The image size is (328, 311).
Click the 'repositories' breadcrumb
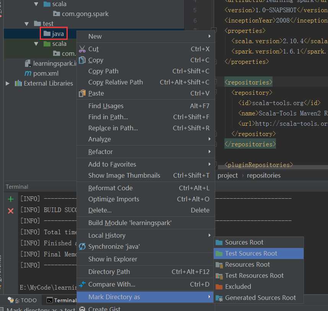coord(263,176)
